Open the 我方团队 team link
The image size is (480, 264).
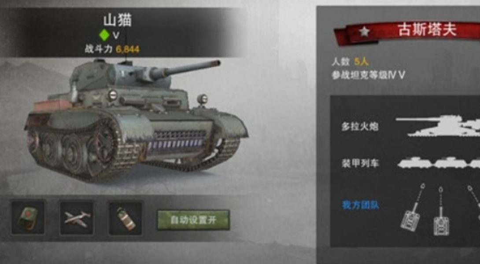[x=360, y=205]
